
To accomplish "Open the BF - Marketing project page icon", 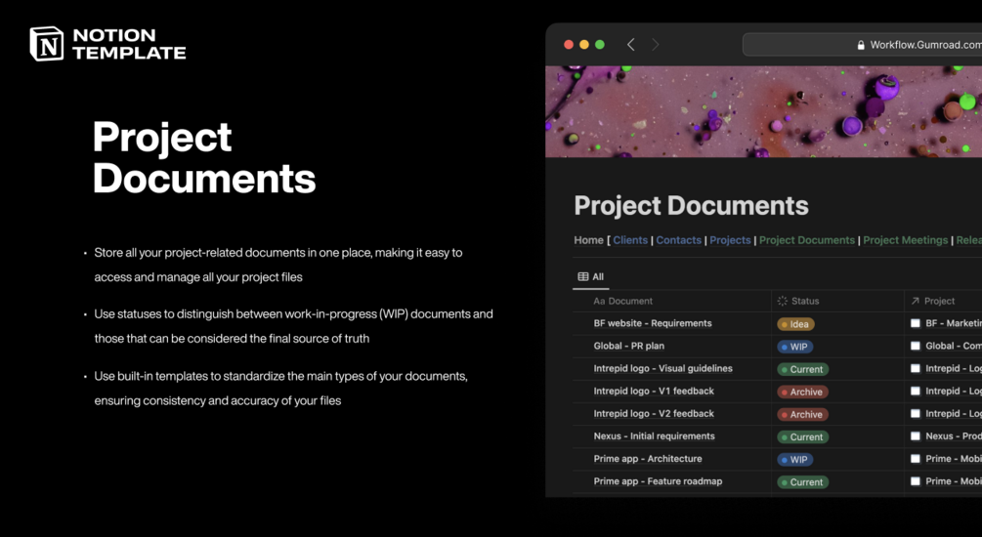I will (915, 323).
